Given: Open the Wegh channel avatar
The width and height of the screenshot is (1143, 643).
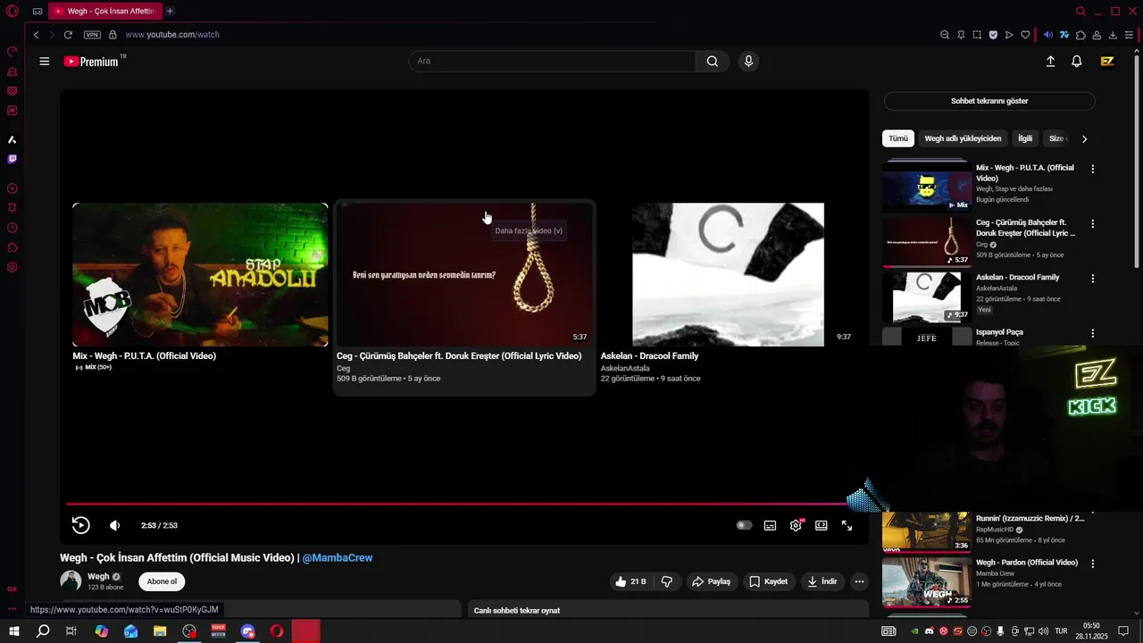Looking at the screenshot, I should tap(71, 581).
